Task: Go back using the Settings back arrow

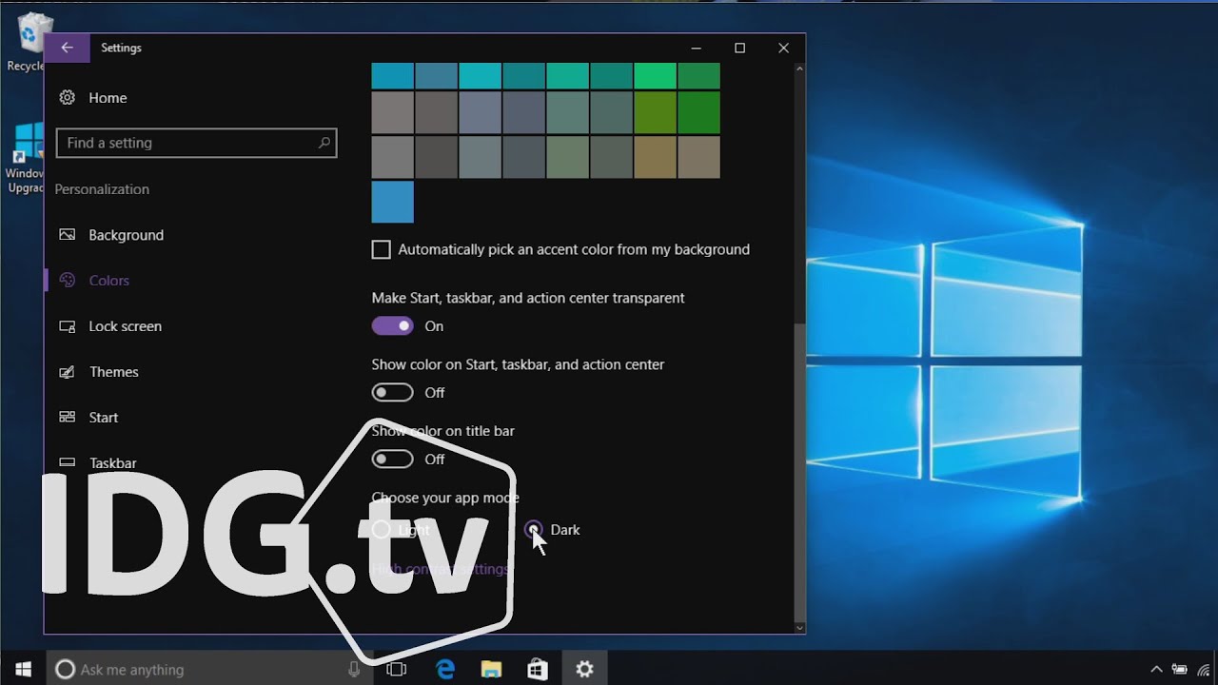Action: point(67,48)
